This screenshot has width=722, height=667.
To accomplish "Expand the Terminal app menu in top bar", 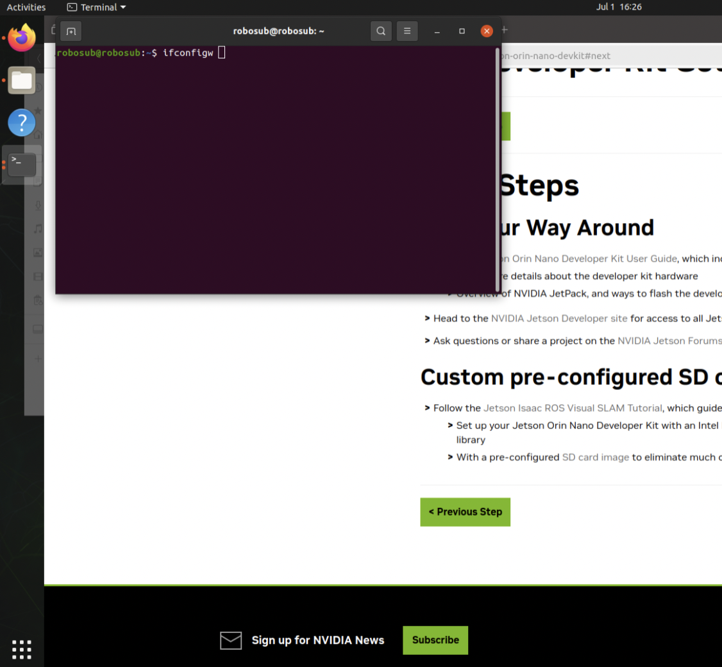I will click(97, 7).
